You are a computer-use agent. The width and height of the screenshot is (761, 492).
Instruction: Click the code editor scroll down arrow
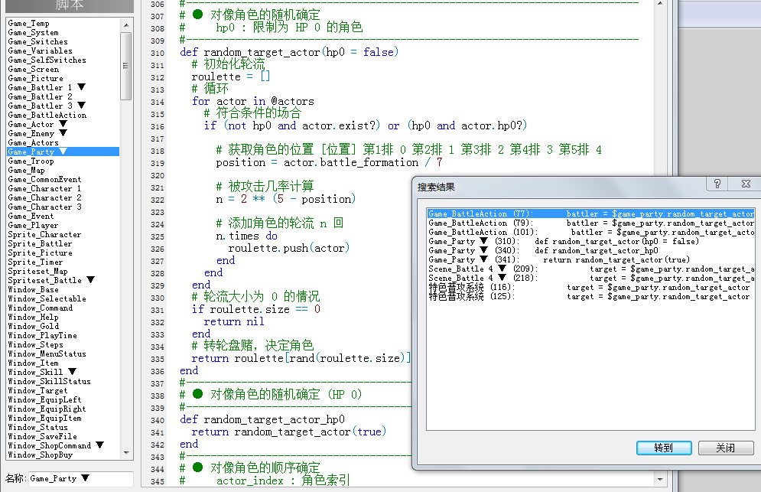click(660, 480)
